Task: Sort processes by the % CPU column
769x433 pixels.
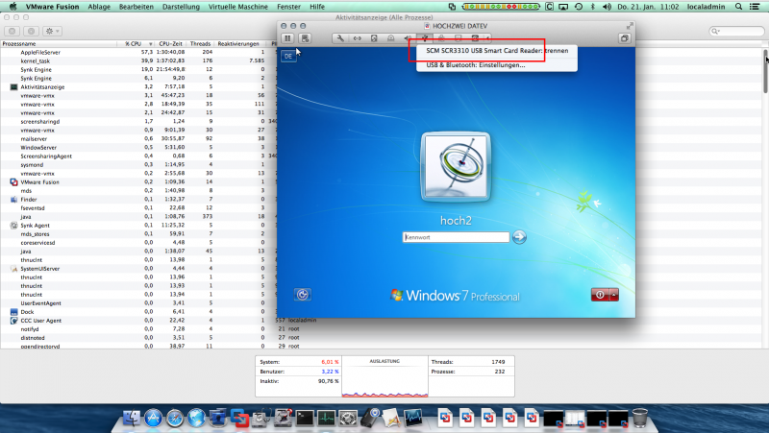Action: point(135,43)
